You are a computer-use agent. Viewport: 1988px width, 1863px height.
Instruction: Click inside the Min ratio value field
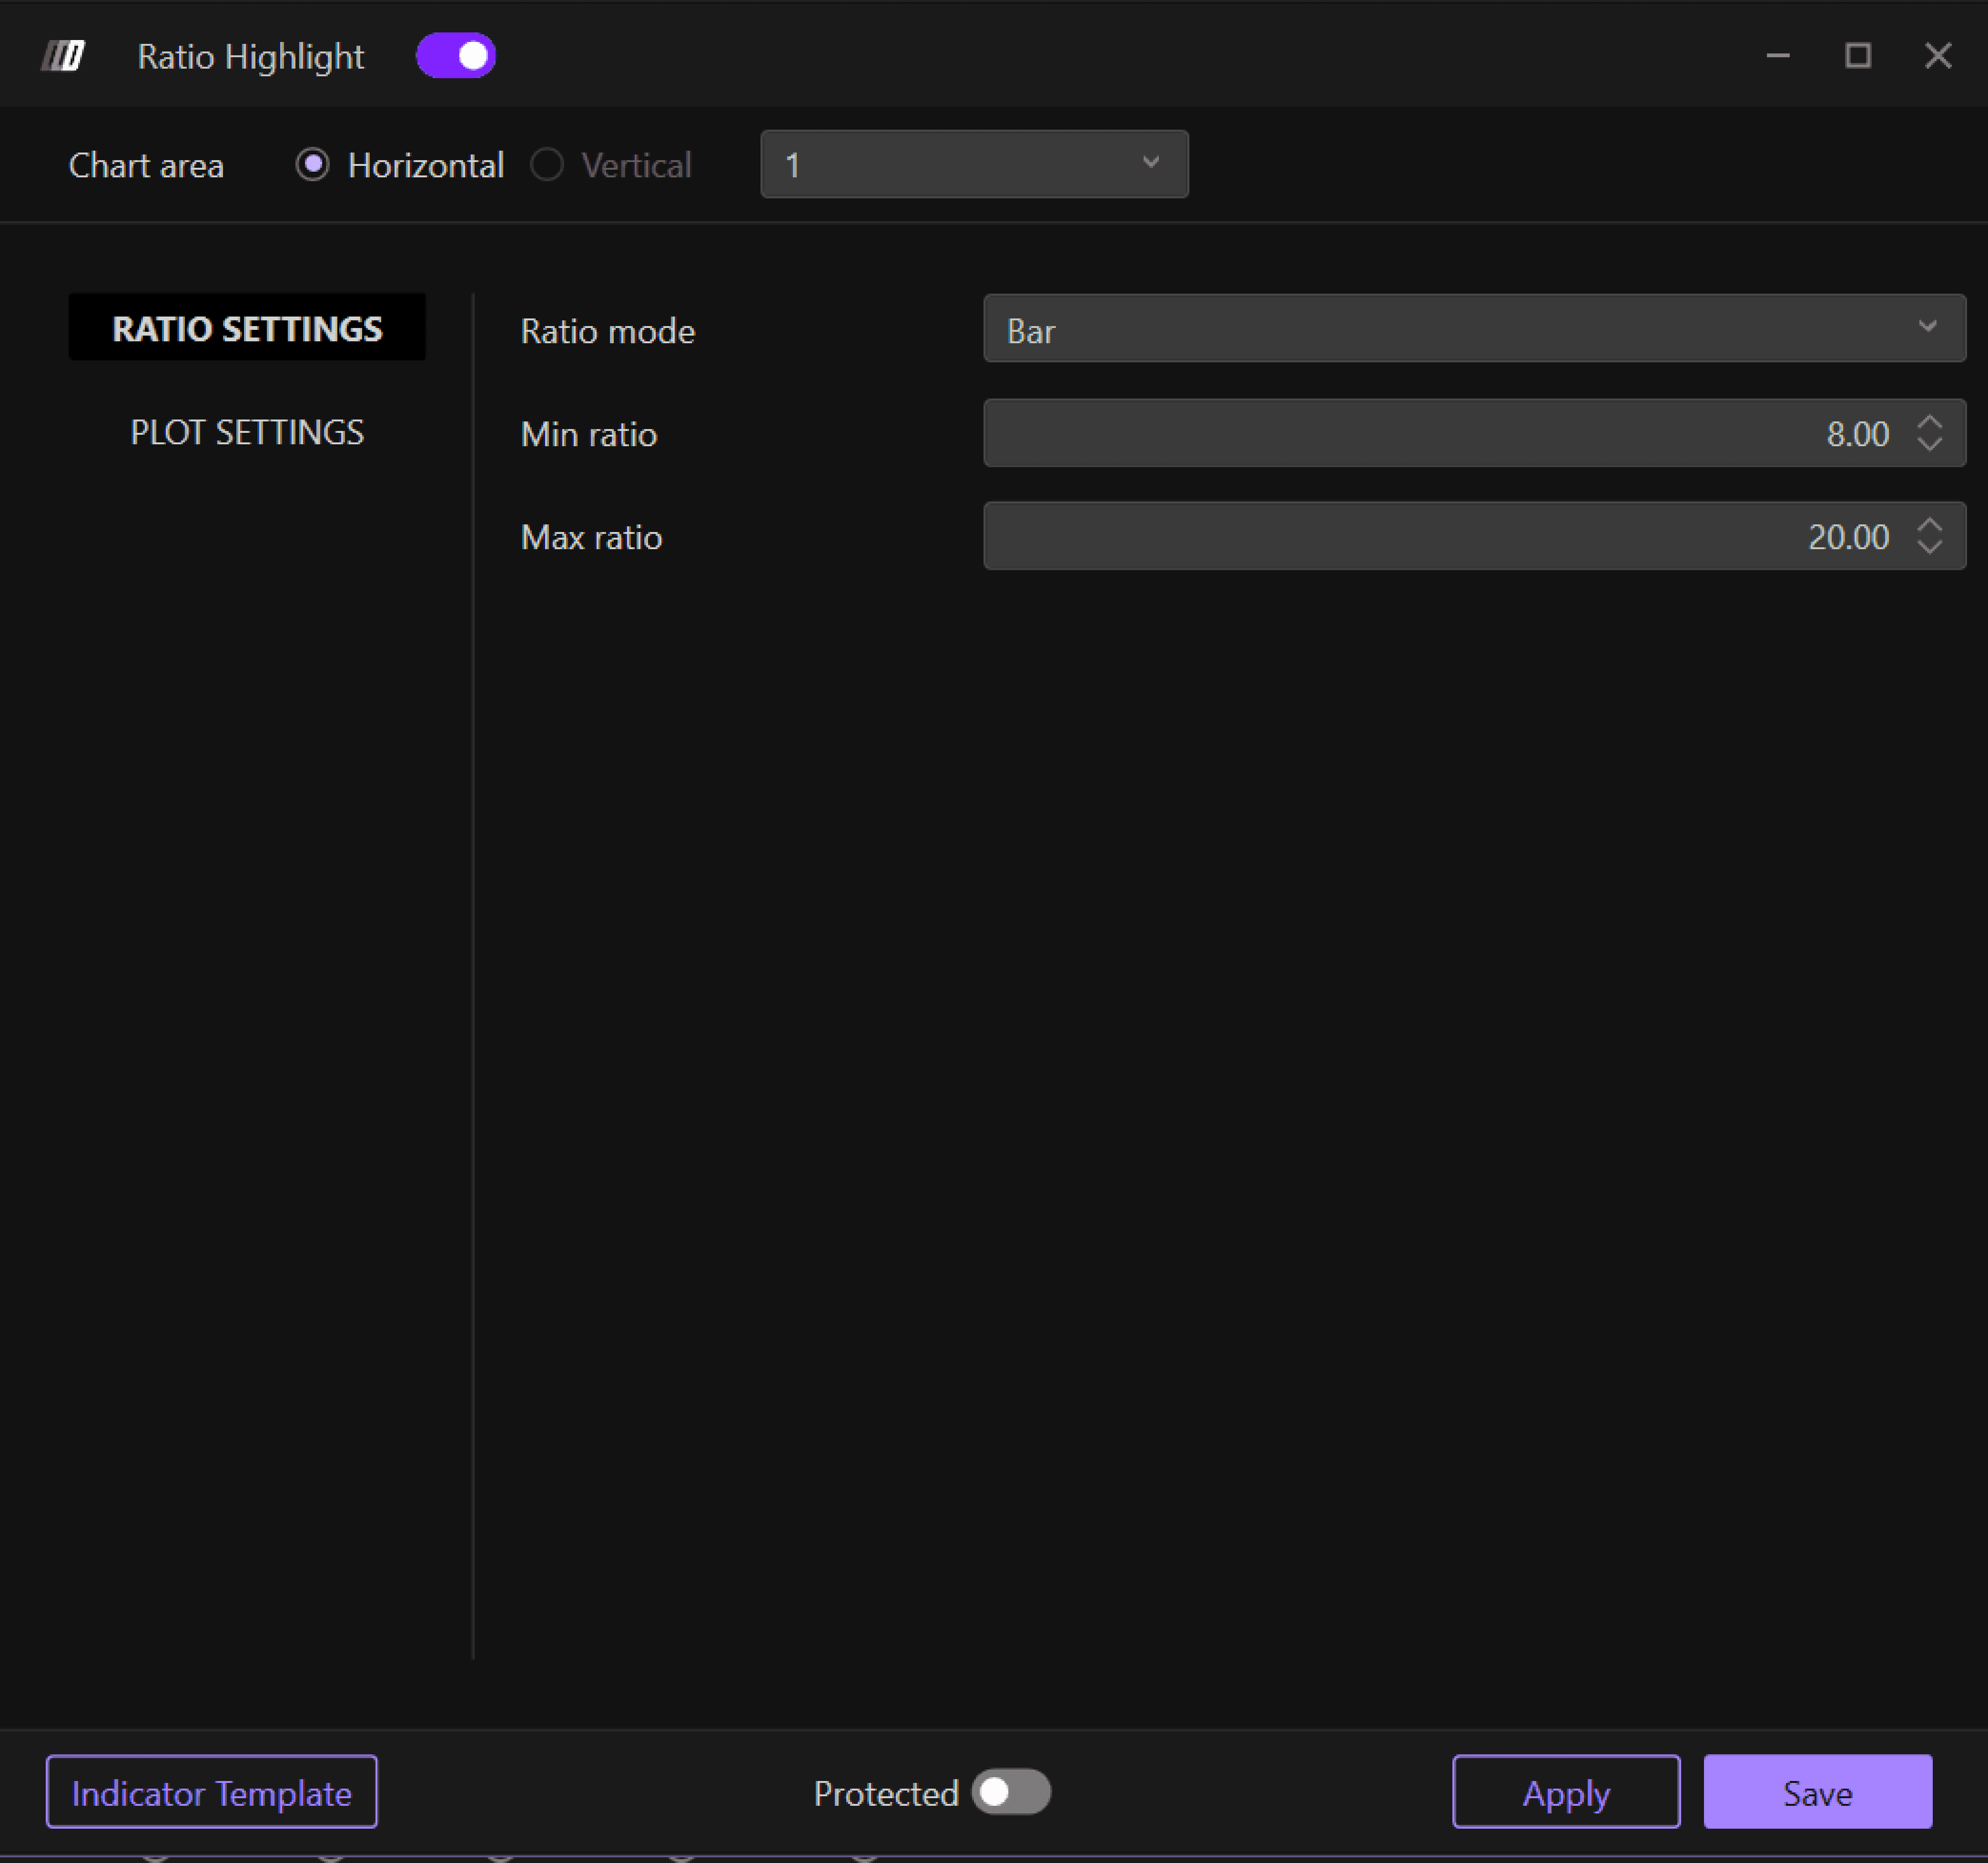pos(1440,433)
